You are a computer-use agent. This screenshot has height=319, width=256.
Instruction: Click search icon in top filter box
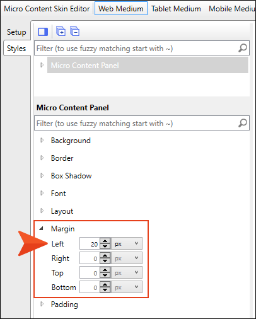(x=243, y=48)
